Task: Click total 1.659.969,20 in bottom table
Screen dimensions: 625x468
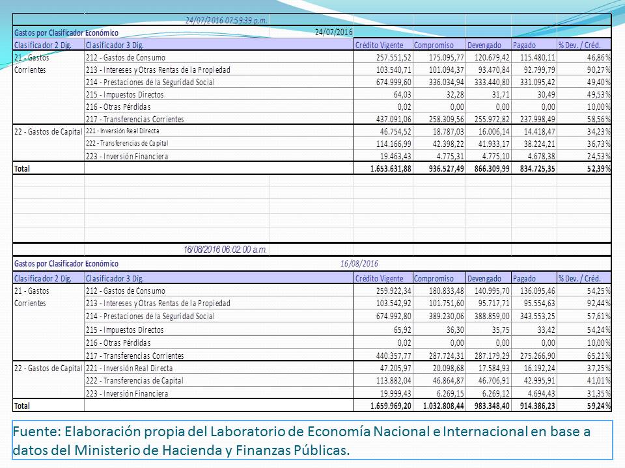Action: (391, 406)
